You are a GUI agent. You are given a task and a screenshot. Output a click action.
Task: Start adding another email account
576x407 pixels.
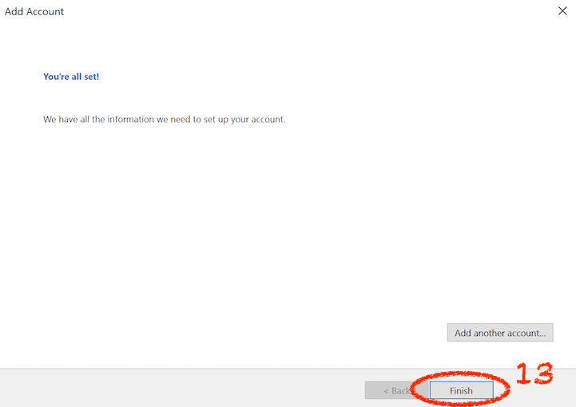coord(499,333)
